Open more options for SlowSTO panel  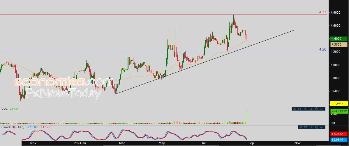click(x=322, y=127)
